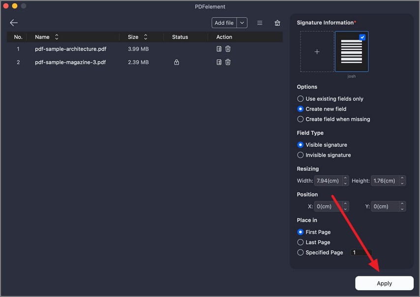
Task: Clear all files with the clear-list icon
Action: 277,23
